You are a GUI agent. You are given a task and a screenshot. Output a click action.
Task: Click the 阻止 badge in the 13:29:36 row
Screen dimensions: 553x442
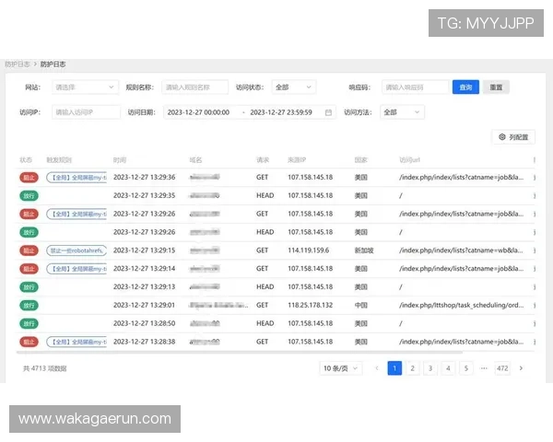(29, 178)
